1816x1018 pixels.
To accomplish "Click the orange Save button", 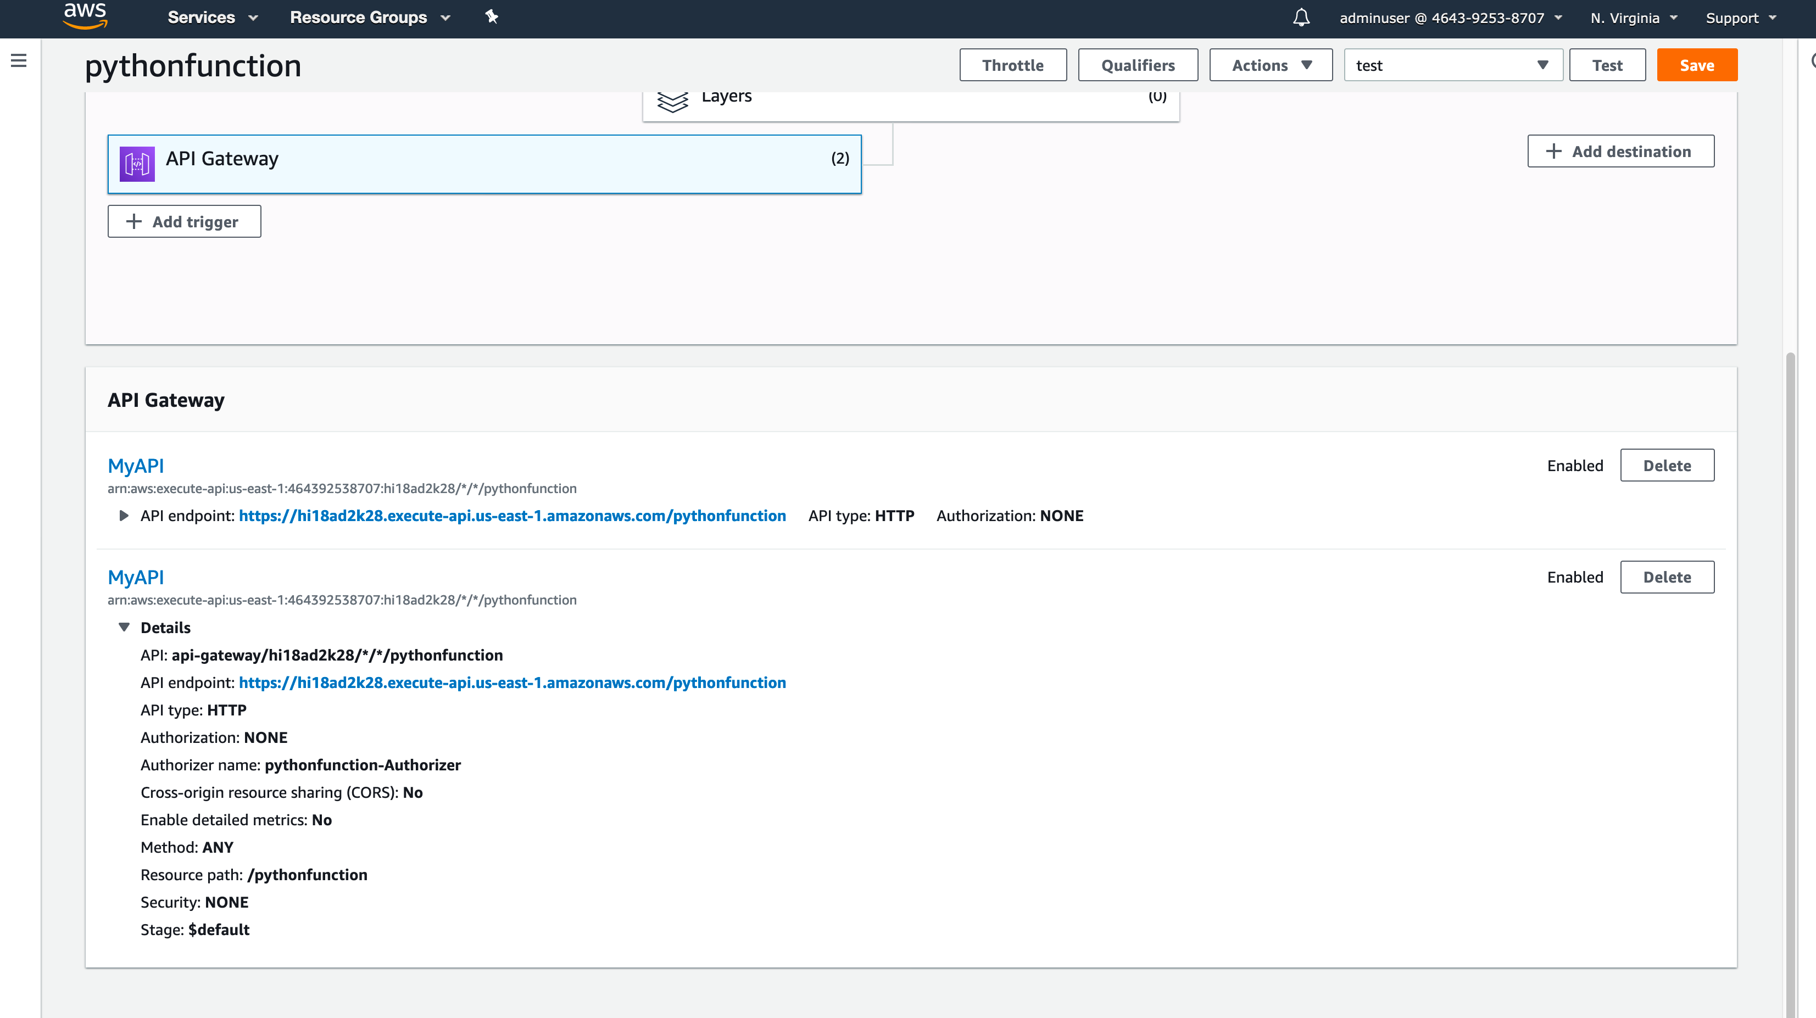I will [1696, 65].
